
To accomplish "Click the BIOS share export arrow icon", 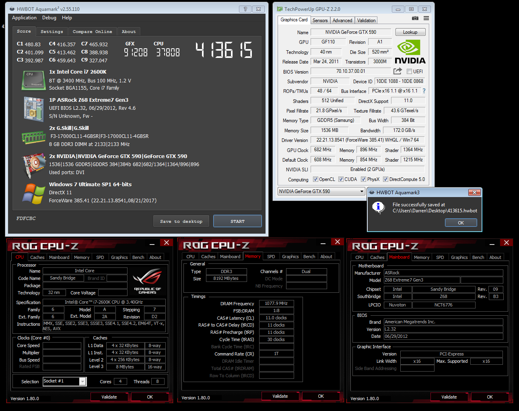I will point(397,71).
